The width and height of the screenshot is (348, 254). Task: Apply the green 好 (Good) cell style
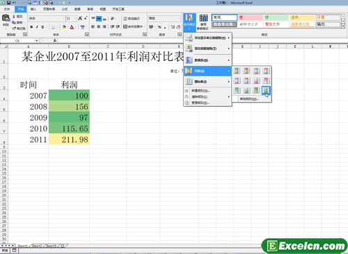tap(276, 17)
